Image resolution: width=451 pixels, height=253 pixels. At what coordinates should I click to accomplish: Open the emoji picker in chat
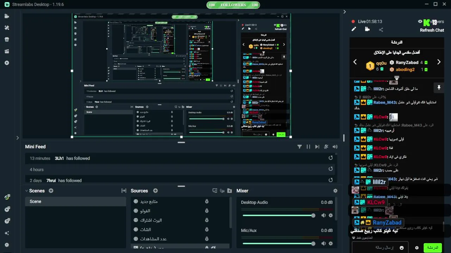(x=401, y=248)
